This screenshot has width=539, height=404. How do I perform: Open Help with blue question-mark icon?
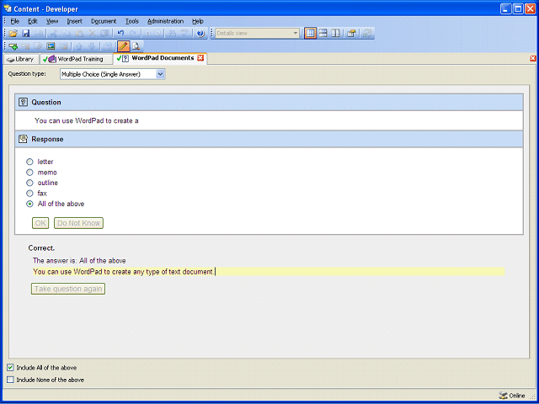pyautogui.click(x=200, y=34)
